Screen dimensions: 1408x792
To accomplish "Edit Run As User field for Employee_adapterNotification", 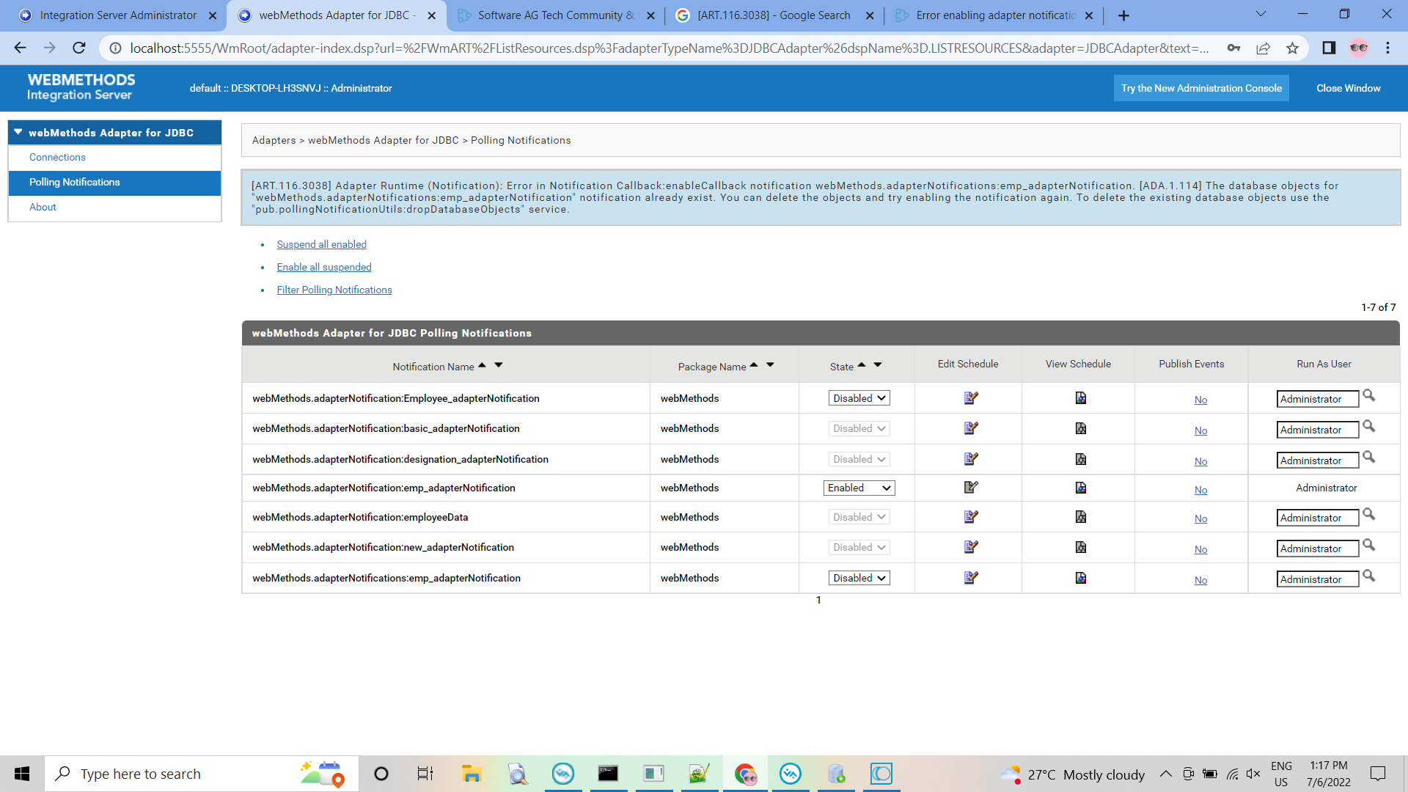I will 1317,399.
